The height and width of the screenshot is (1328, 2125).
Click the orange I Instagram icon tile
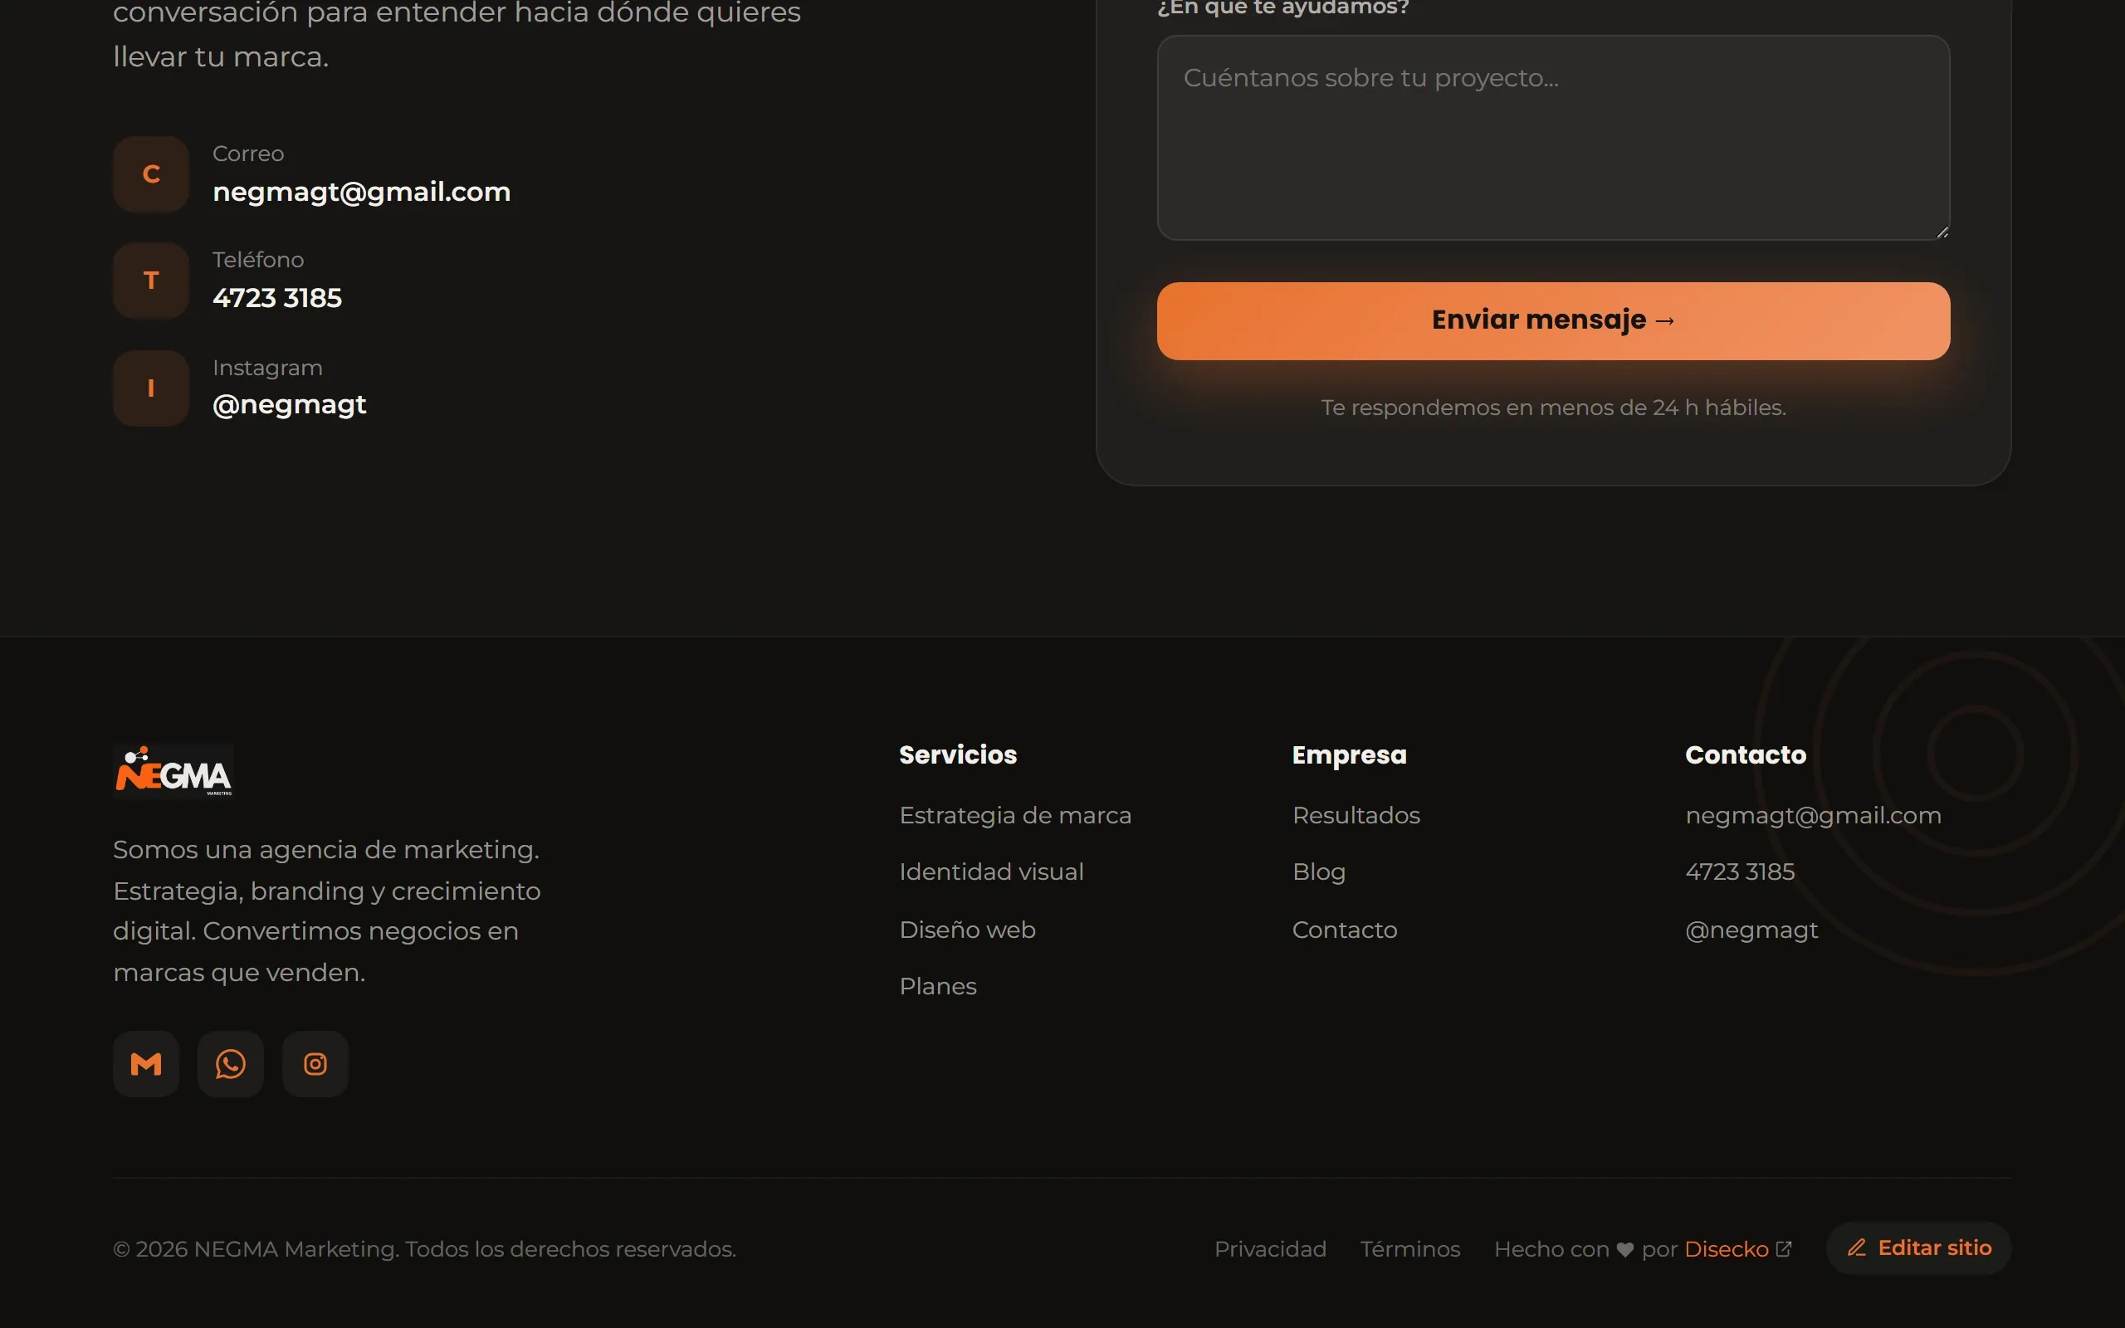pos(151,388)
